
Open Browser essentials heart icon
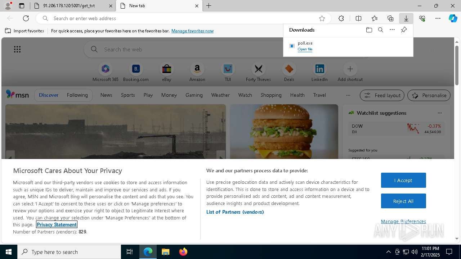tap(422, 18)
